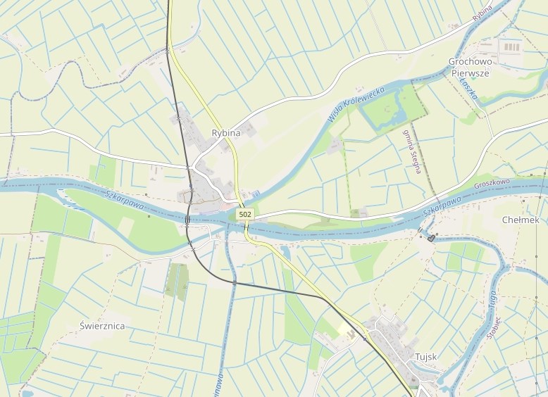Click the railway crossing X north of Rybina
Screen dimensions: 548x397
168,51
